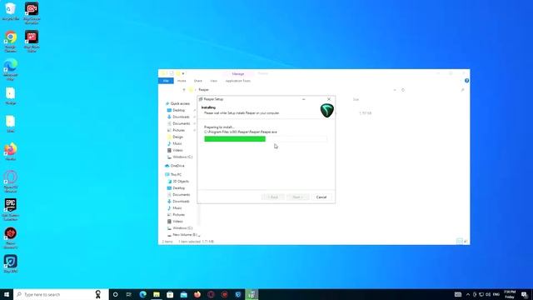Minimize the Reaper Setup dialog
Screen dimensions: 533x300
point(303,99)
